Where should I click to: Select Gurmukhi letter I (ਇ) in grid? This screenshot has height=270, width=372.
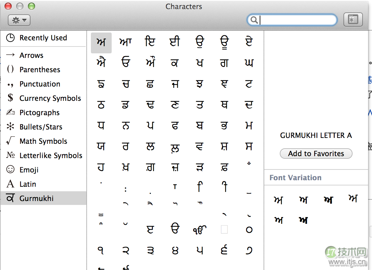150,42
